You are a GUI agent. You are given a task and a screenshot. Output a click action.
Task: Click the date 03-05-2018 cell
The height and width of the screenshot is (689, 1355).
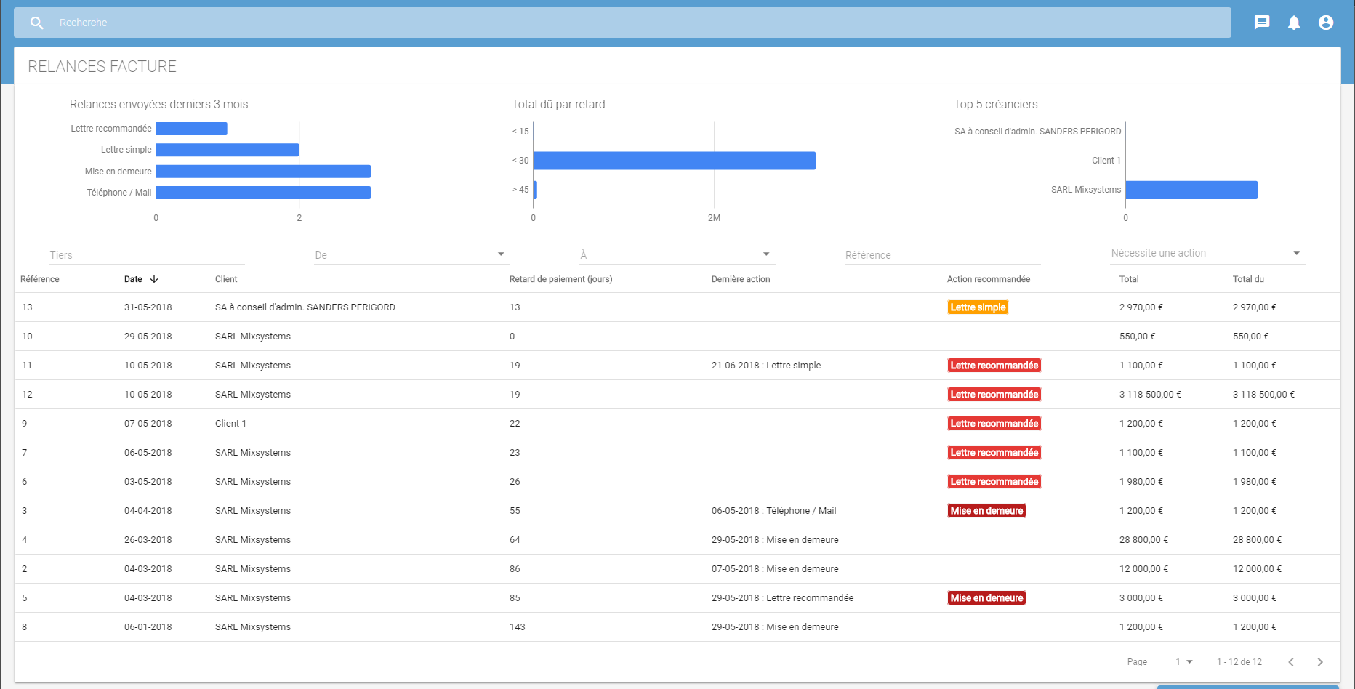click(148, 482)
